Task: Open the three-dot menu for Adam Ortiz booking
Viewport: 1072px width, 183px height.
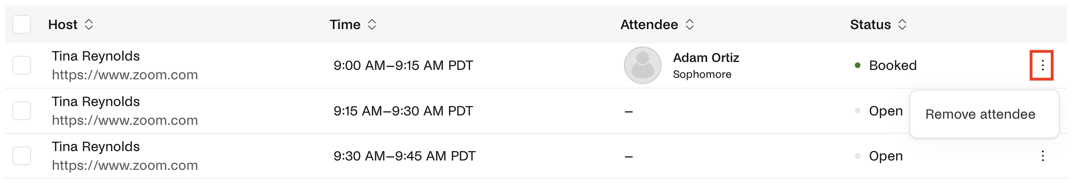Action: (x=1042, y=65)
